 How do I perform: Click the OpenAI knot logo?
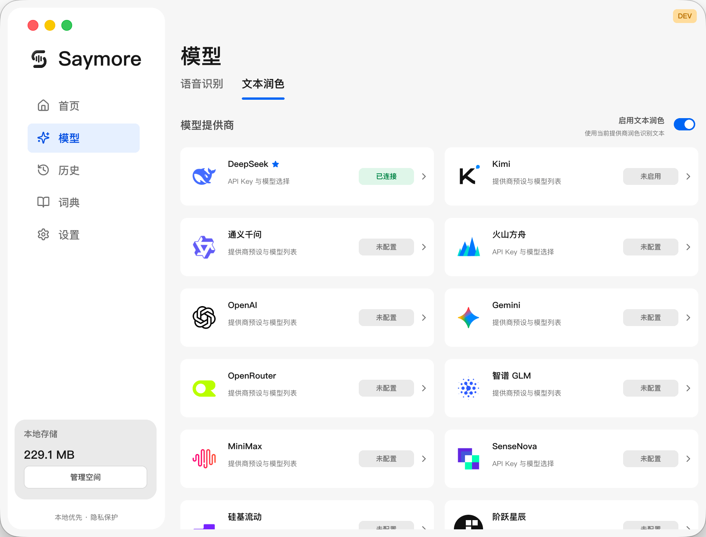204,318
